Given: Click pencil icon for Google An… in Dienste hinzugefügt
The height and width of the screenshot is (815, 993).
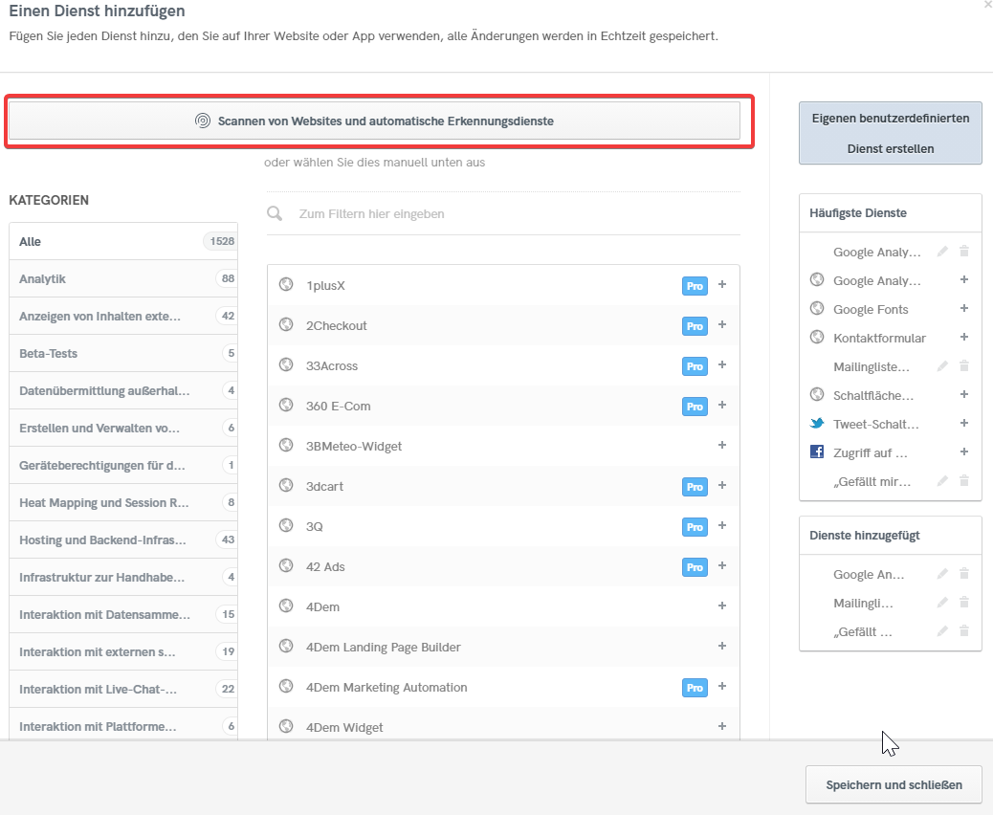Looking at the screenshot, I should pos(942,574).
